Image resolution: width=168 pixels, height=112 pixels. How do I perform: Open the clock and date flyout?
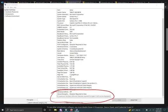pyautogui.click(x=159, y=110)
